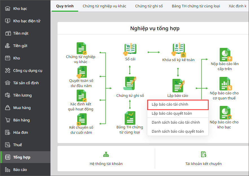Click the Công cụ dụng cụ sidebar label

tap(28, 71)
